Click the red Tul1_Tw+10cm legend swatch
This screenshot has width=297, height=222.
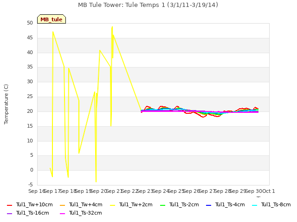(x=9, y=205)
